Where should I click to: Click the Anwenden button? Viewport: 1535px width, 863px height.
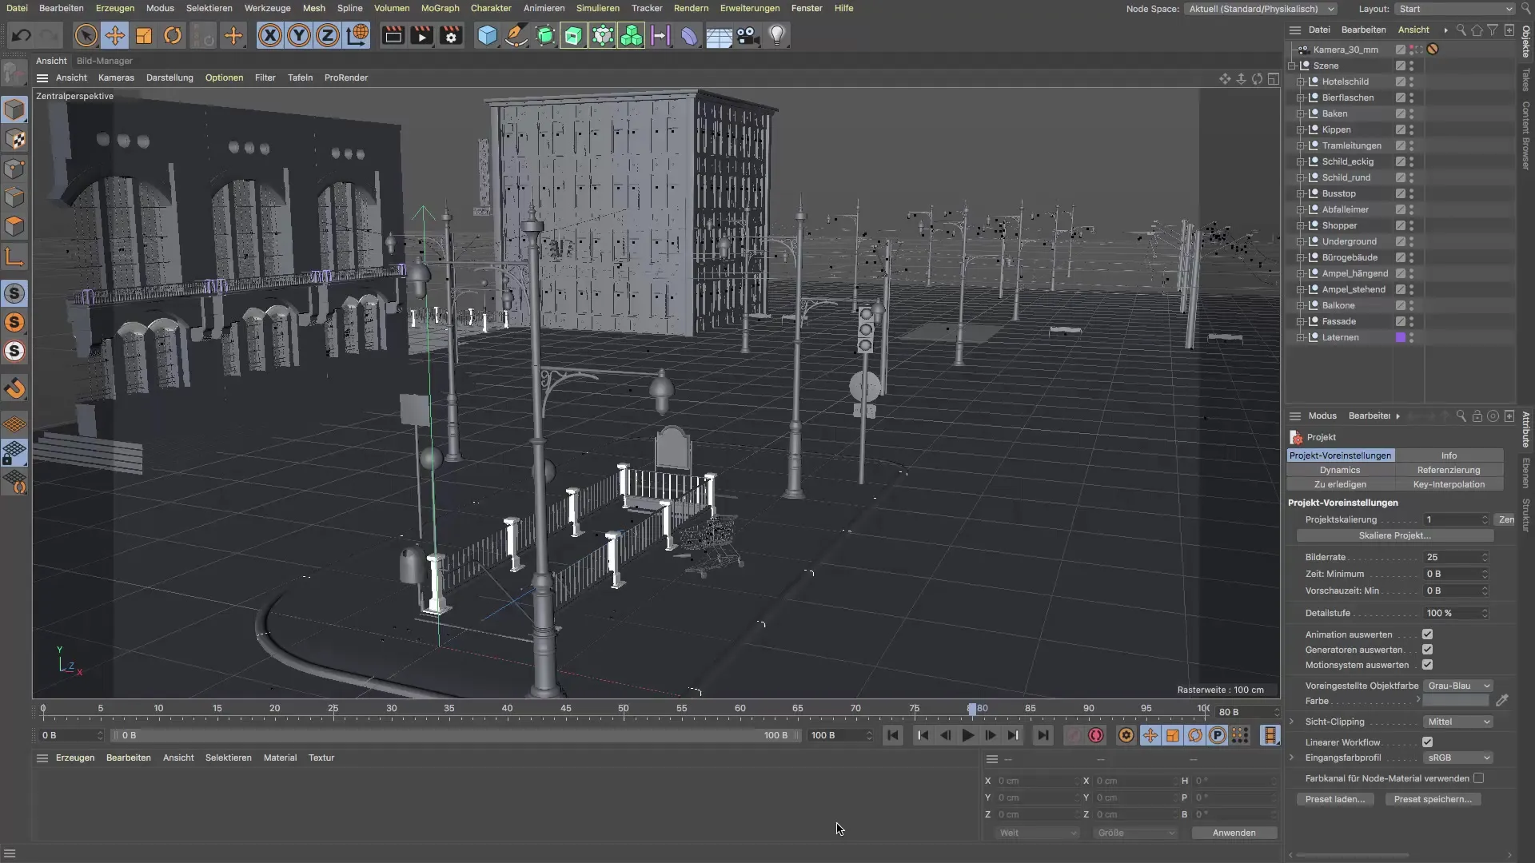[1234, 833]
